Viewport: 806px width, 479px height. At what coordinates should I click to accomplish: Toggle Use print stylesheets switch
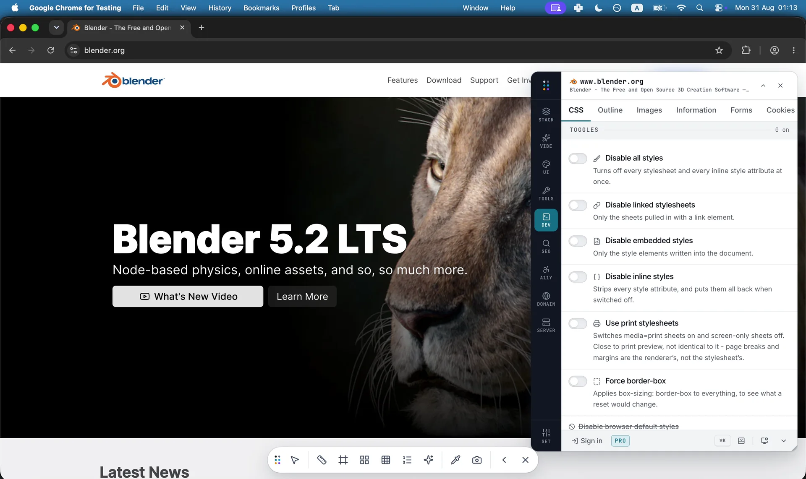coord(578,323)
